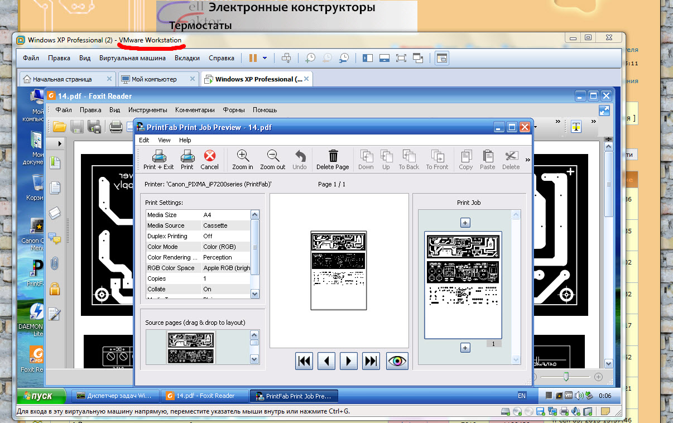The height and width of the screenshot is (423, 673).
Task: Go to previous page in preview
Action: 326,361
